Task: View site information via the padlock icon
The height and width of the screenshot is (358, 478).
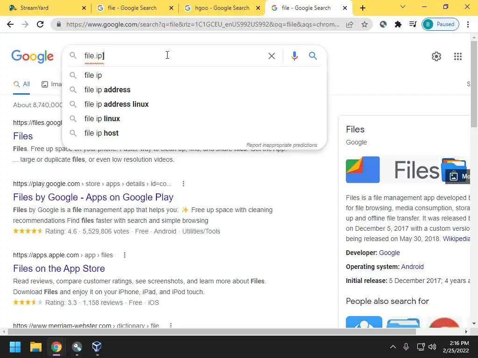Action: click(x=59, y=24)
